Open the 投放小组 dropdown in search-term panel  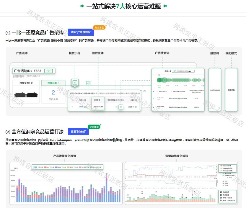click(183, 71)
